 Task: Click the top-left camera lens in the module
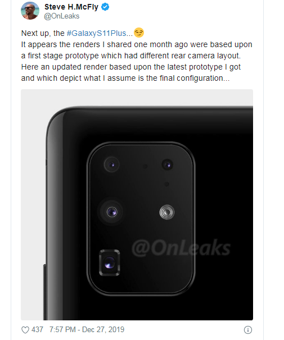pos(112,164)
